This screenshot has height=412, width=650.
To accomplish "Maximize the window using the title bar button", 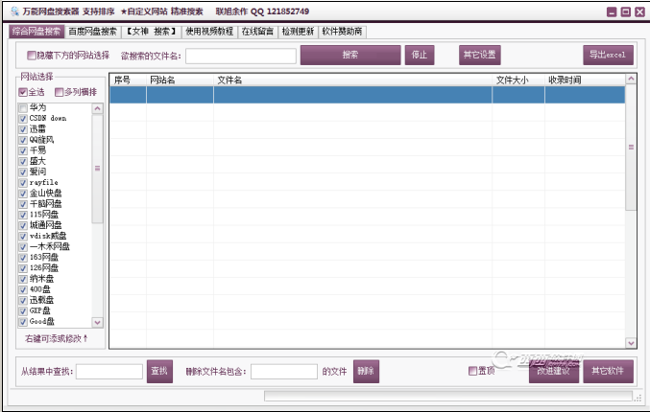I will 625,11.
